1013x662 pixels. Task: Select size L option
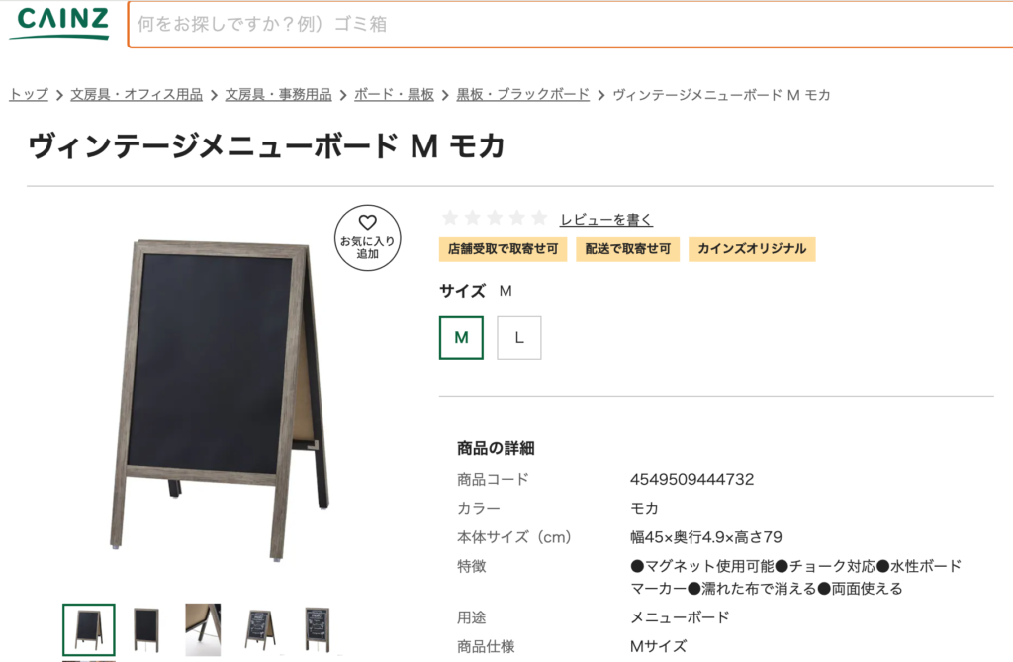coord(518,337)
